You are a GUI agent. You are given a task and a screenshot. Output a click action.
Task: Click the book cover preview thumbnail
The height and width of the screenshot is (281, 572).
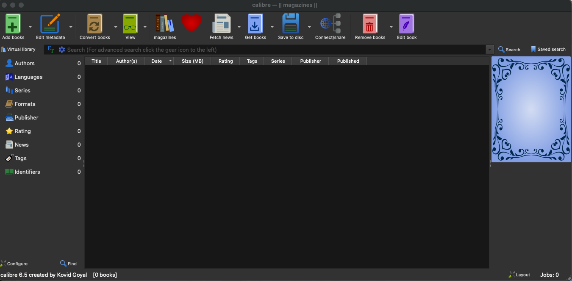click(x=531, y=109)
